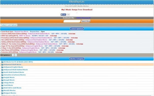Open Today's Last Upload tab
The image size is (154, 96).
[9, 25]
